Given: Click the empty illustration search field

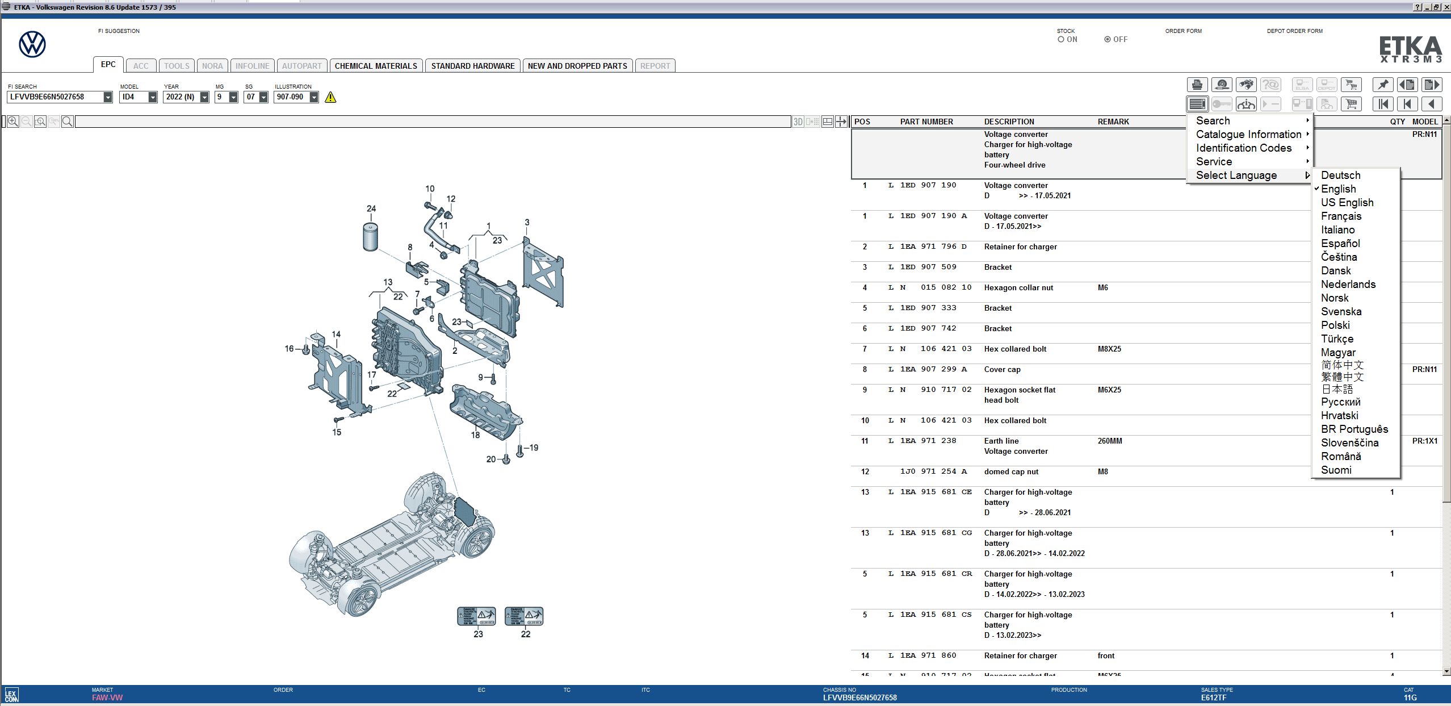Looking at the screenshot, I should click(x=433, y=122).
